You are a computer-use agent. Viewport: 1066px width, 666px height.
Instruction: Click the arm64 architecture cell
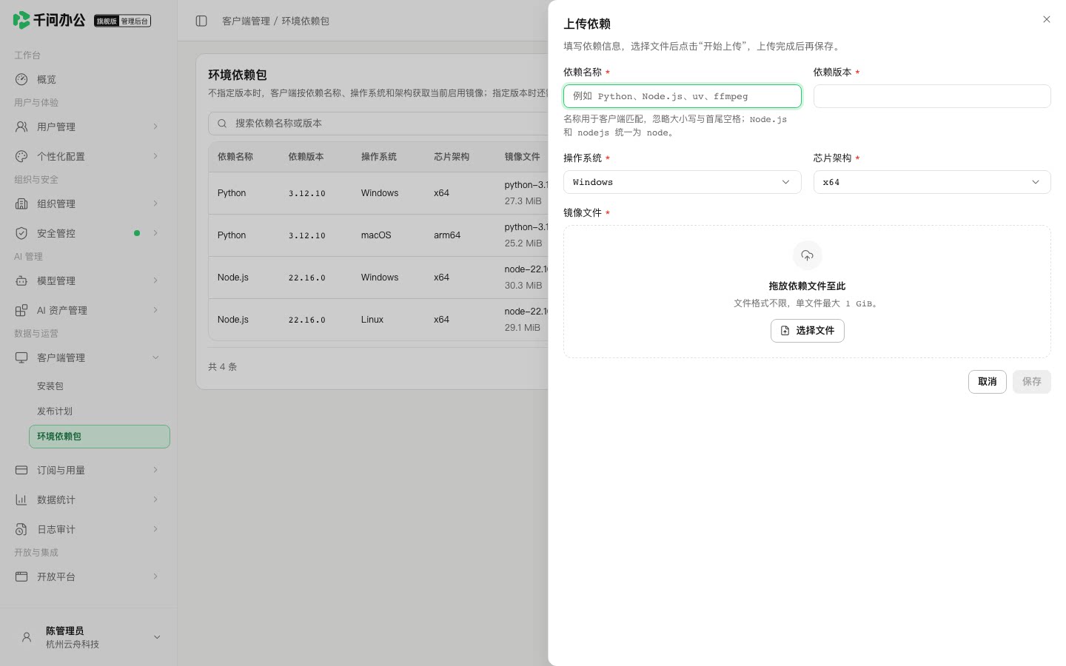pos(447,235)
